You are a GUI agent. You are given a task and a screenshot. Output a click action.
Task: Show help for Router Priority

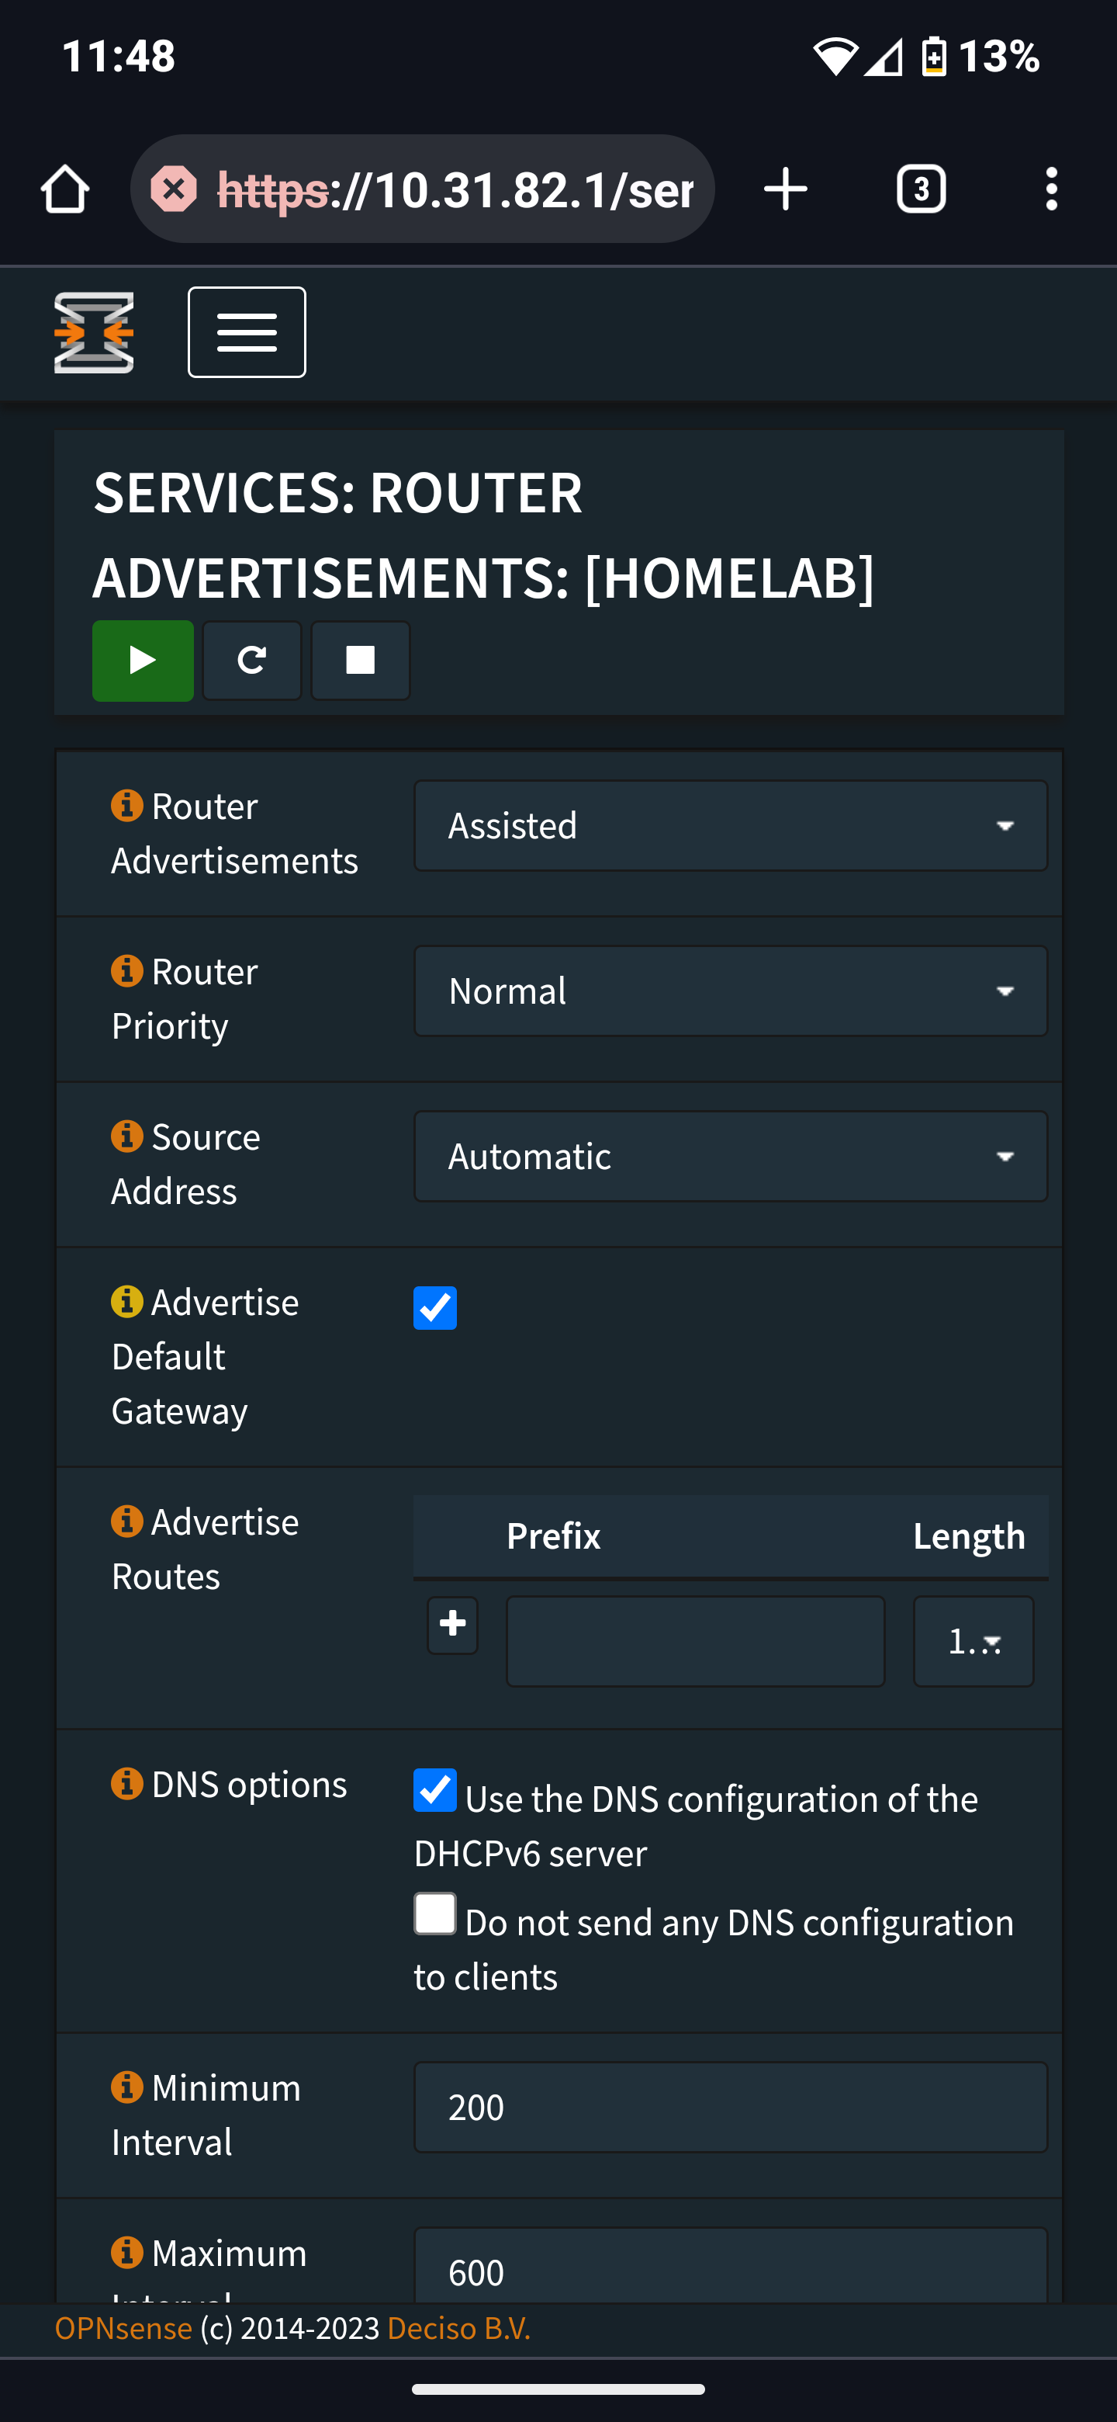point(126,971)
